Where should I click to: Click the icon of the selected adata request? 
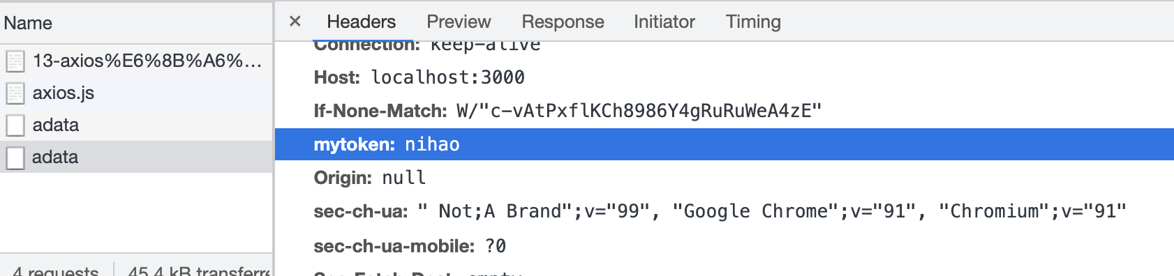tap(15, 158)
